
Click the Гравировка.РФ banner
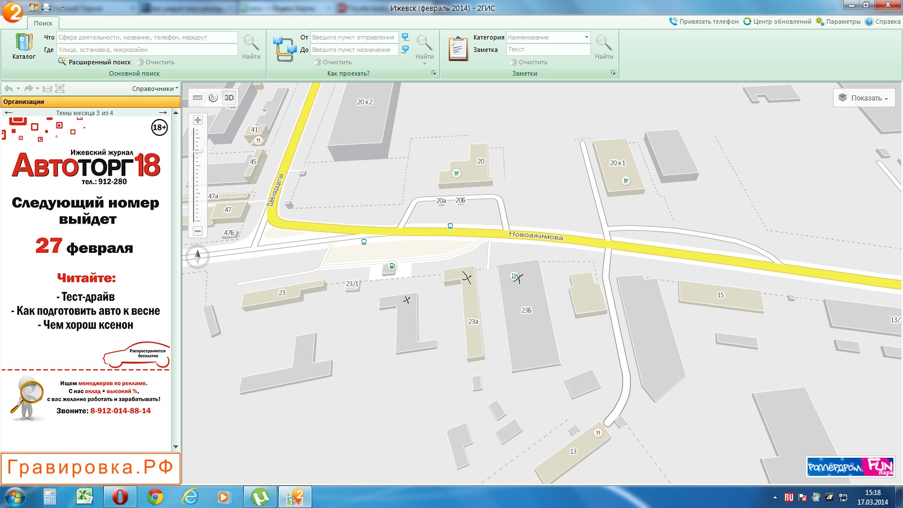[90, 468]
